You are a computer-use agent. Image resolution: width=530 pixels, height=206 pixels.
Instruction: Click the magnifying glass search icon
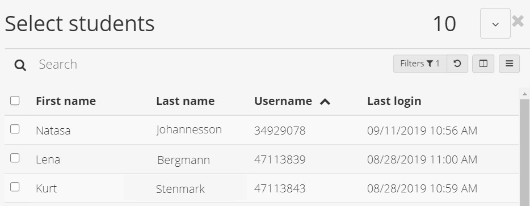[x=20, y=65]
